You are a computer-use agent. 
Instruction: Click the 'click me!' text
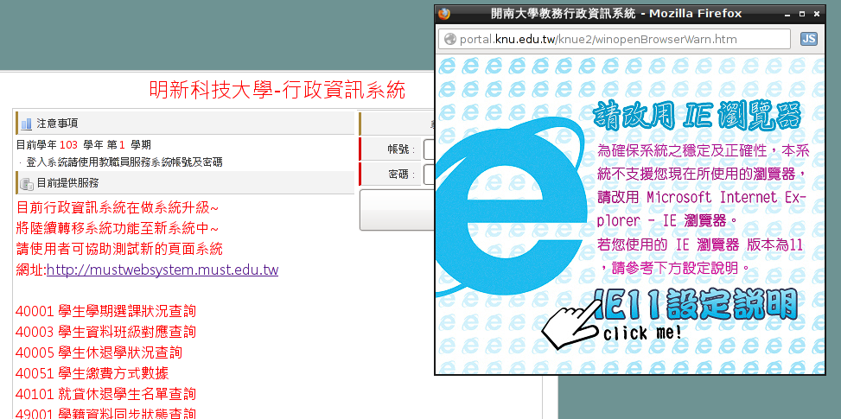click(x=642, y=333)
